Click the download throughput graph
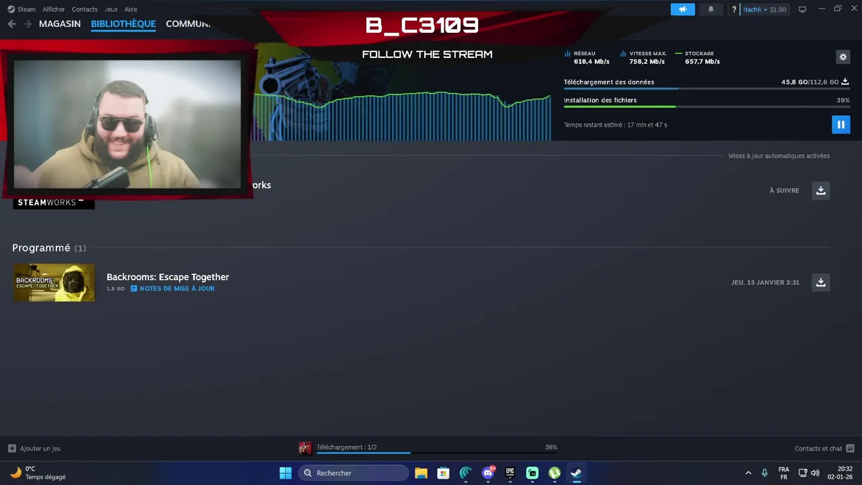 (x=402, y=116)
